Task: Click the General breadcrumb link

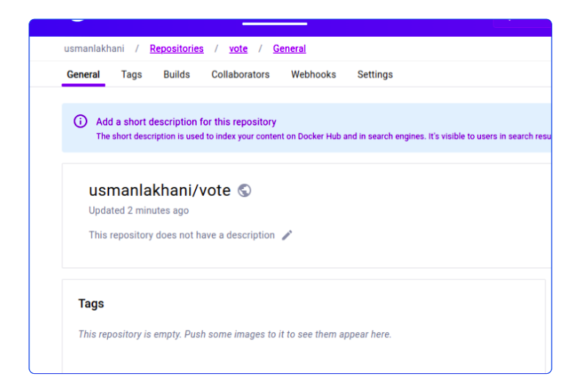Action: 289,49
